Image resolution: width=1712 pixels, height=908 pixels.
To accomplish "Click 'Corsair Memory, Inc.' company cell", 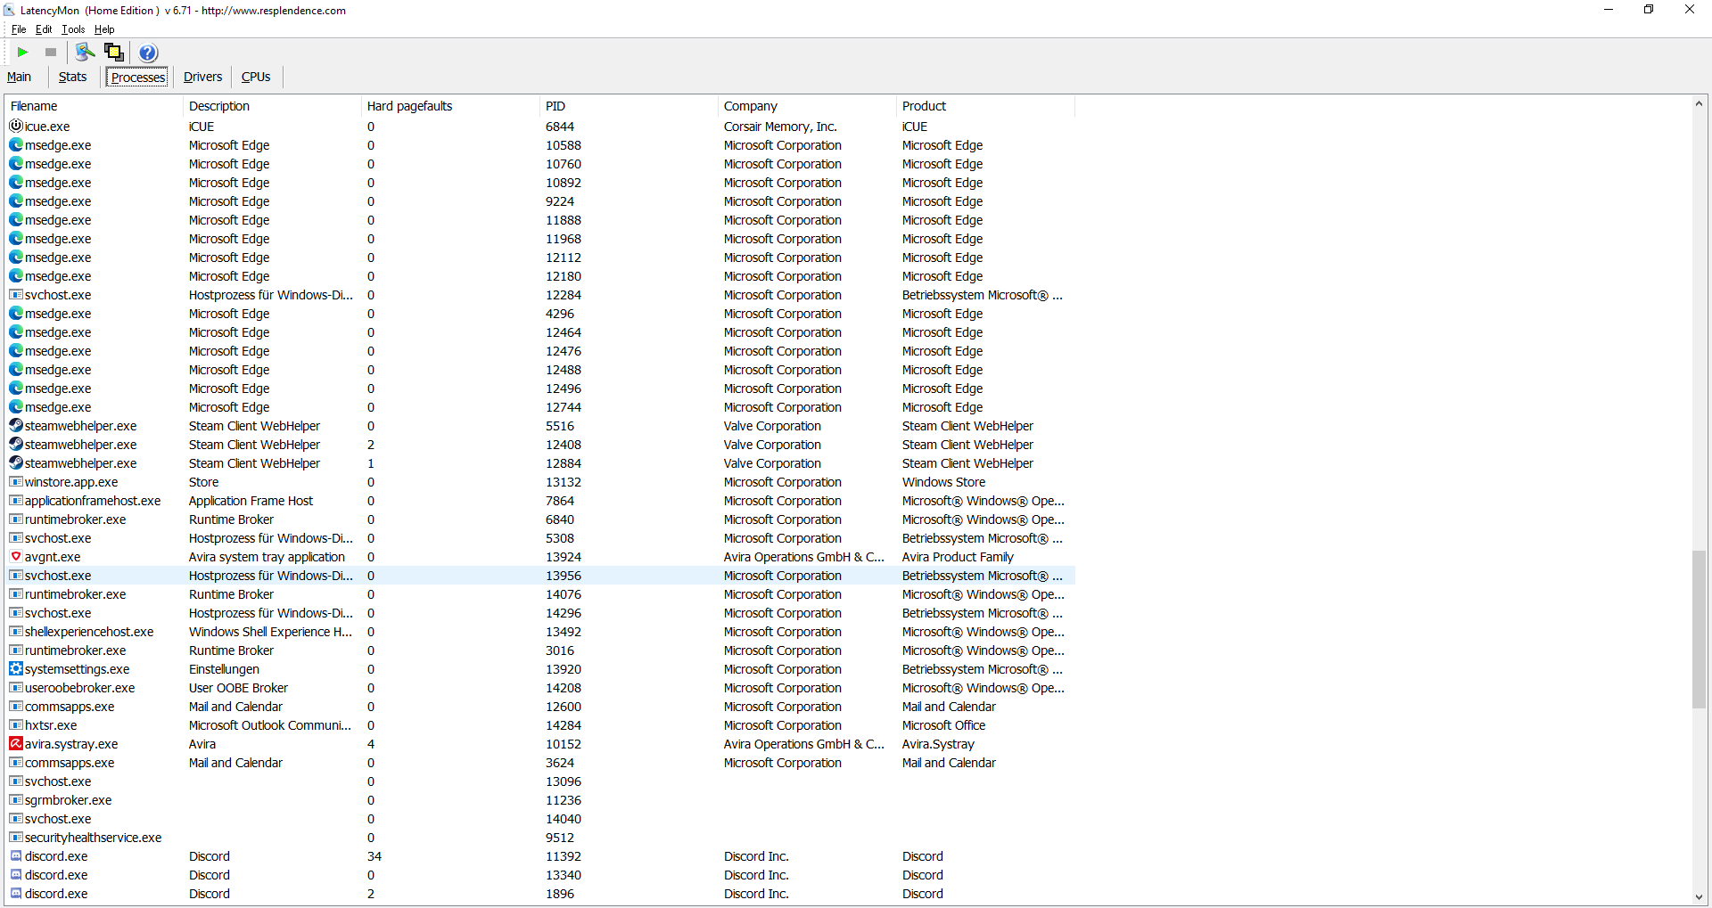I will point(780,127).
